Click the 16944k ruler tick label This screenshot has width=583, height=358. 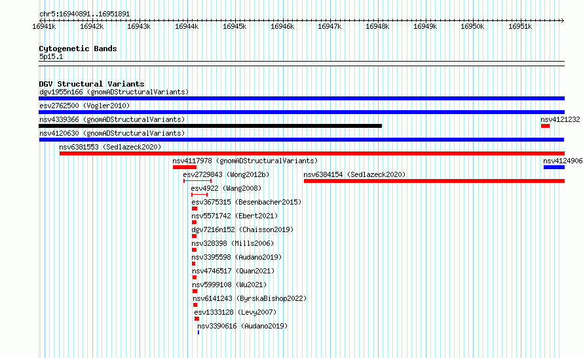pyautogui.click(x=187, y=26)
